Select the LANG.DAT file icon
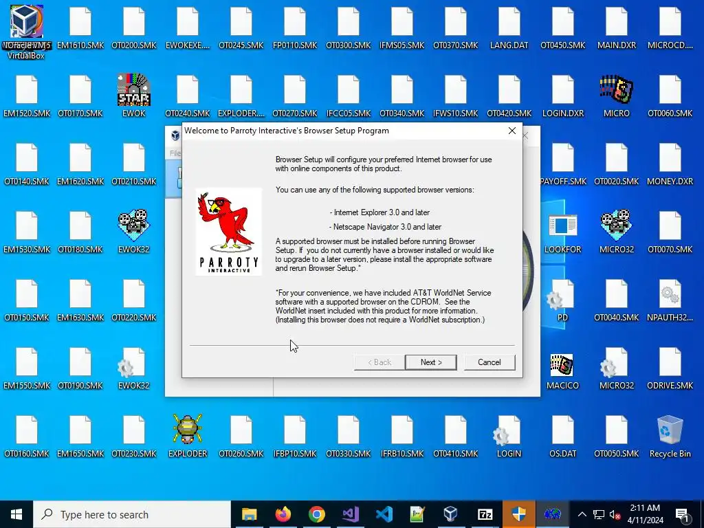 click(x=509, y=27)
